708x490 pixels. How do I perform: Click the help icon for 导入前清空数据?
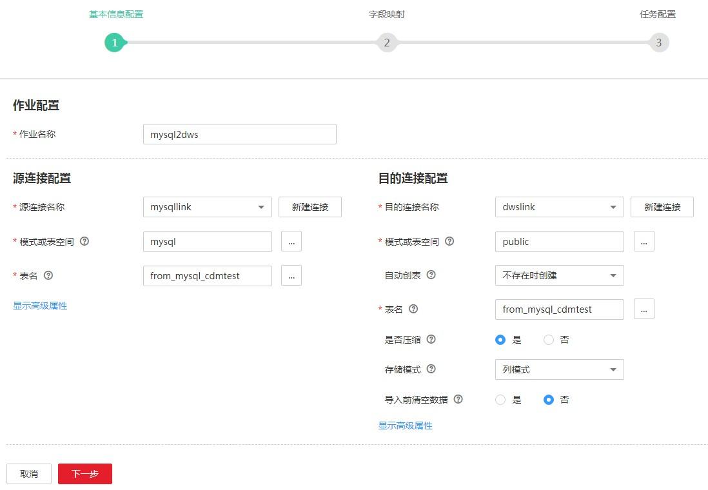[x=458, y=399]
